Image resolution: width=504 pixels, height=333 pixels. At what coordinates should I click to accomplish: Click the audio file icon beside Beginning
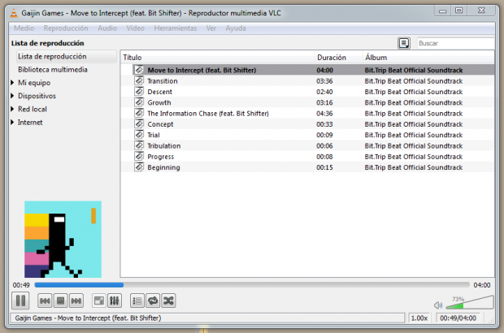click(139, 167)
